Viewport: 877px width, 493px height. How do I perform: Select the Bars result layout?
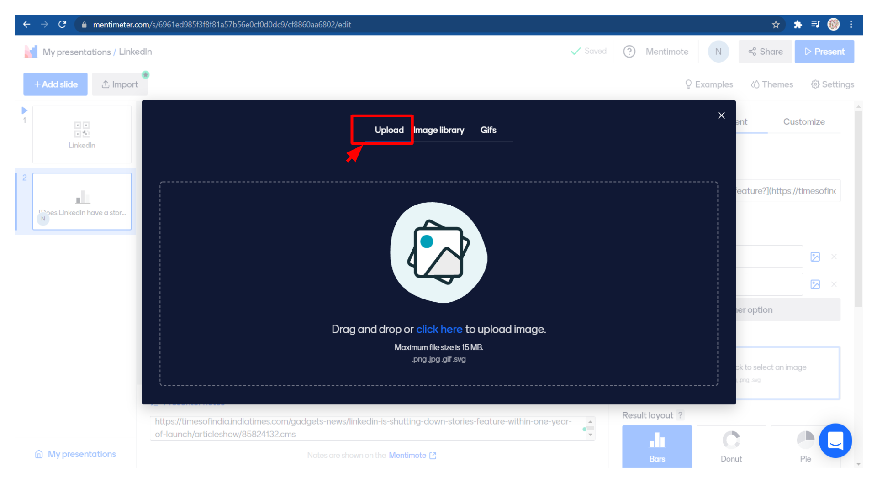tap(657, 446)
